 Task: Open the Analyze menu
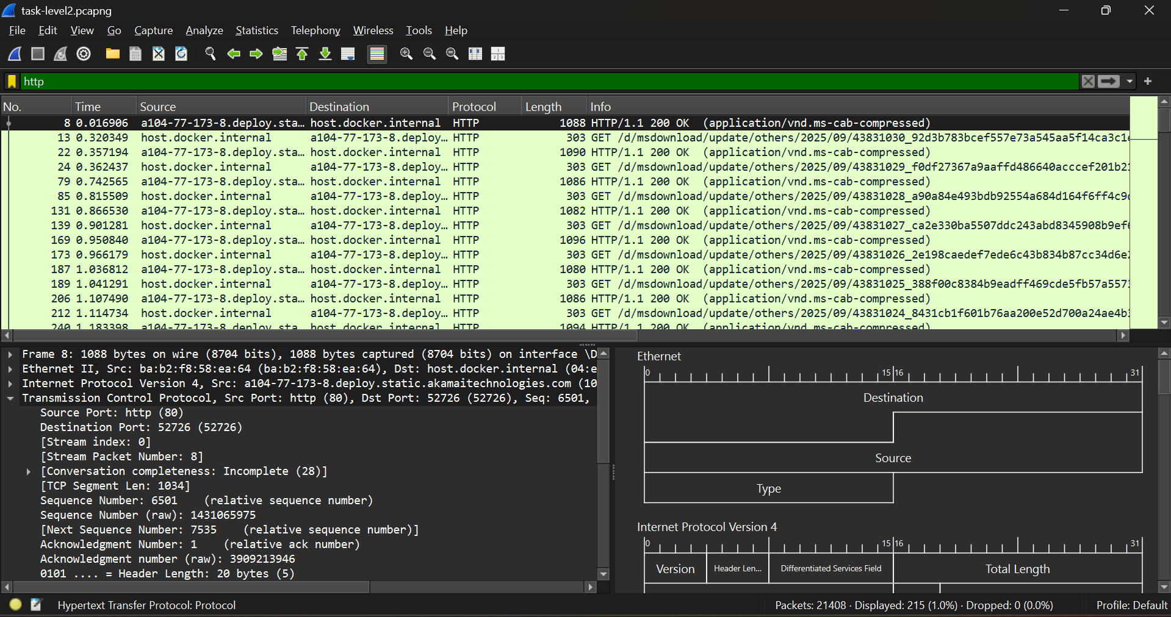click(204, 30)
